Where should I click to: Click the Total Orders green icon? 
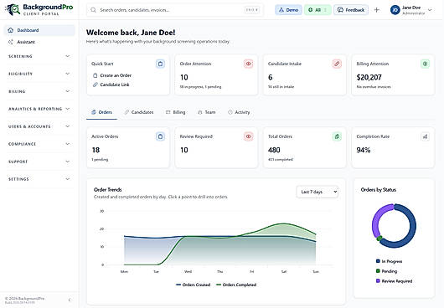pos(337,136)
